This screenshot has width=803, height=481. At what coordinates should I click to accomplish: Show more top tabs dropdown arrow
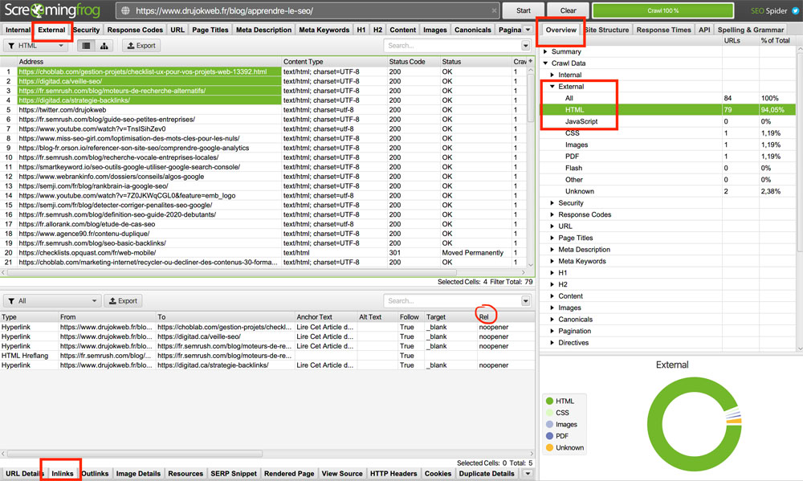point(528,30)
